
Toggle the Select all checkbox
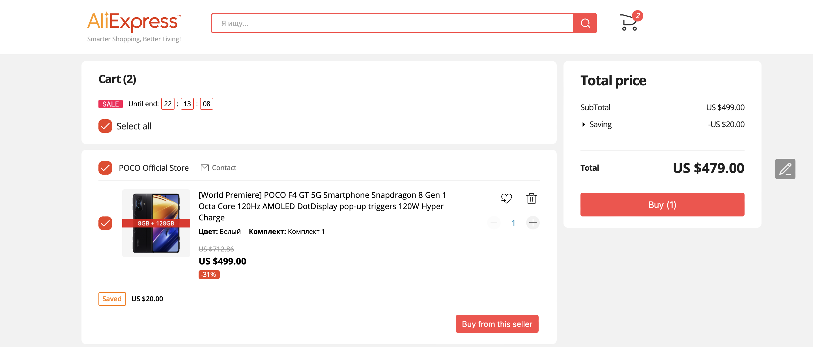(105, 126)
